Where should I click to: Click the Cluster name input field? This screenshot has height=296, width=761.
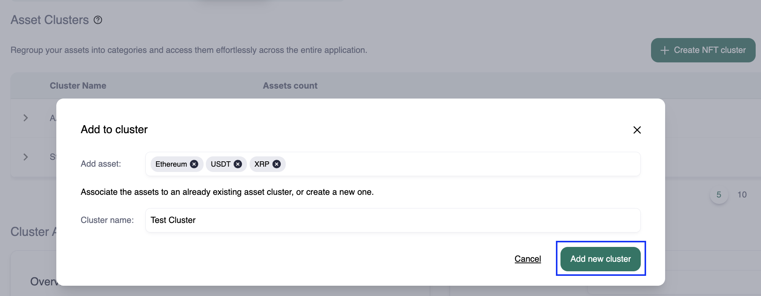pos(393,220)
